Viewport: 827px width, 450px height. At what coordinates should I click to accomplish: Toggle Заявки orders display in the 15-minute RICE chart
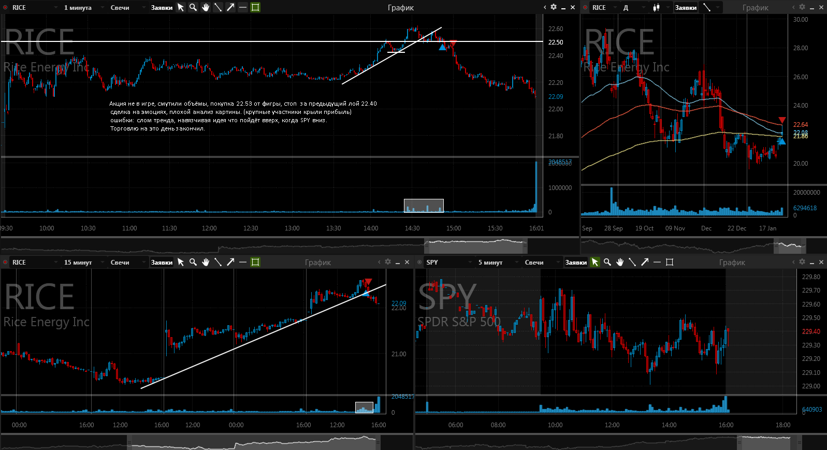162,262
